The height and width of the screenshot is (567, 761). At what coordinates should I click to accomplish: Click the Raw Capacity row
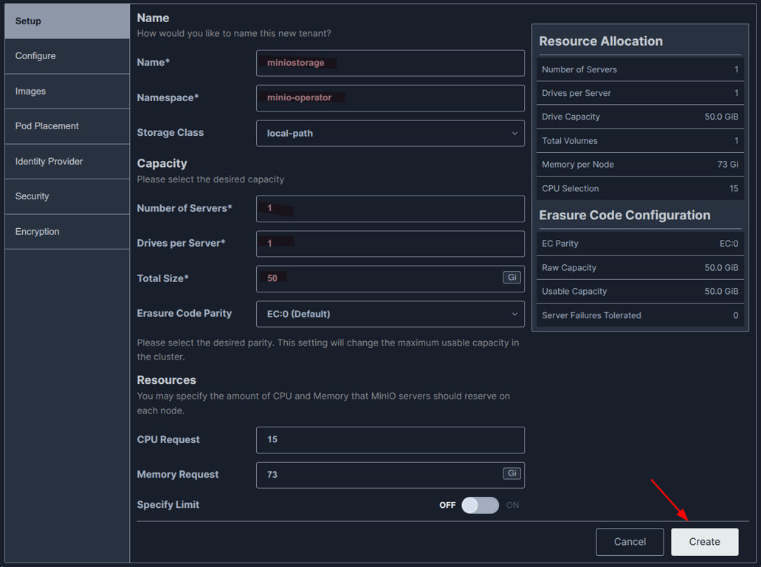pos(640,267)
